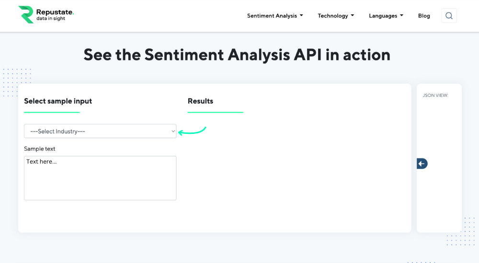Click the JSON view left-arrow toggle
Image resolution: width=479 pixels, height=263 pixels.
tap(422, 164)
